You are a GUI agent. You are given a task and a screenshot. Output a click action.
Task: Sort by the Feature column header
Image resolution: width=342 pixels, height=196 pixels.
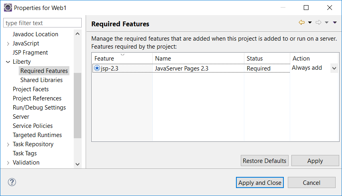[122, 58]
